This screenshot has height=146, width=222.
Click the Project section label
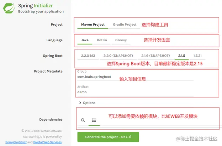(x=57, y=25)
